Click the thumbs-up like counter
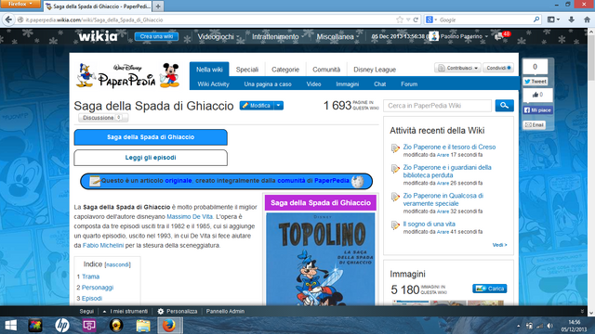 tap(537, 95)
